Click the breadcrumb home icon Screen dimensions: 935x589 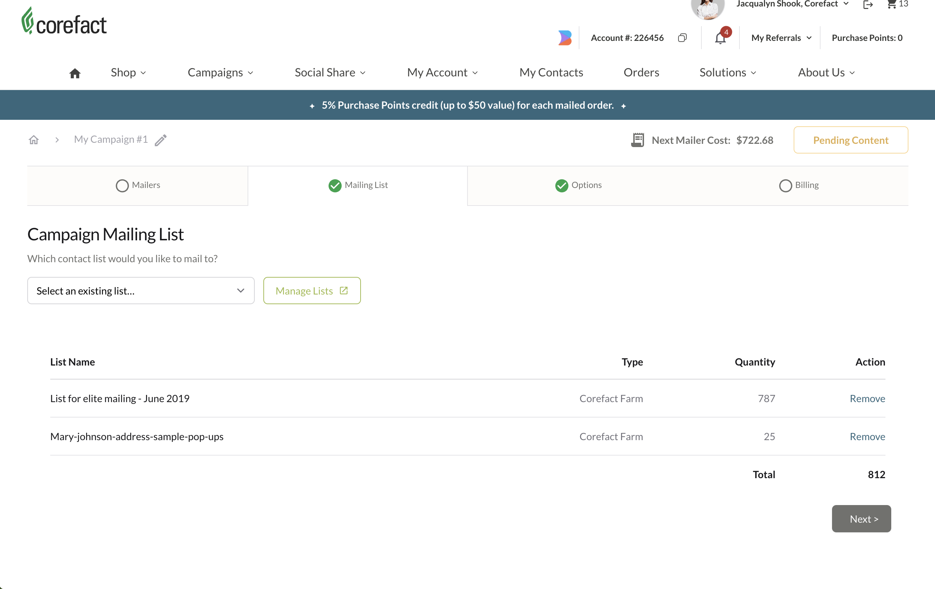coord(34,140)
